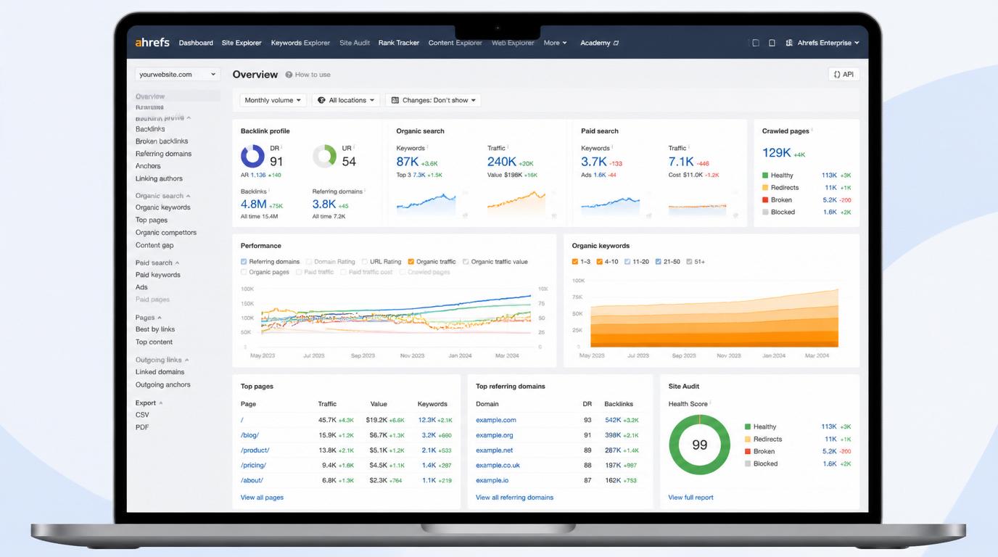Click the organic Traffic sparkline chart

[516, 204]
